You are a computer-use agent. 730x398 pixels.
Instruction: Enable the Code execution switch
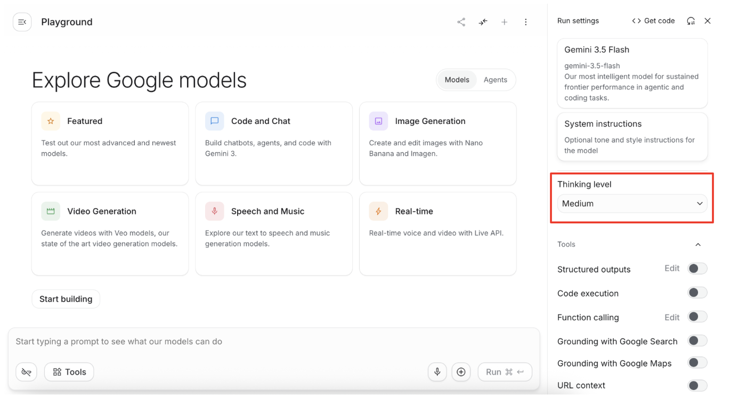coord(697,293)
